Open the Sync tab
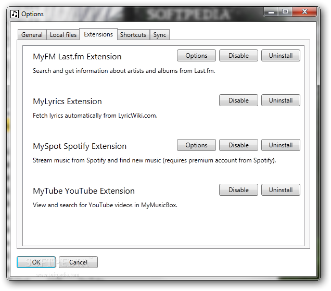Screen dimensions: 331x291 160,35
